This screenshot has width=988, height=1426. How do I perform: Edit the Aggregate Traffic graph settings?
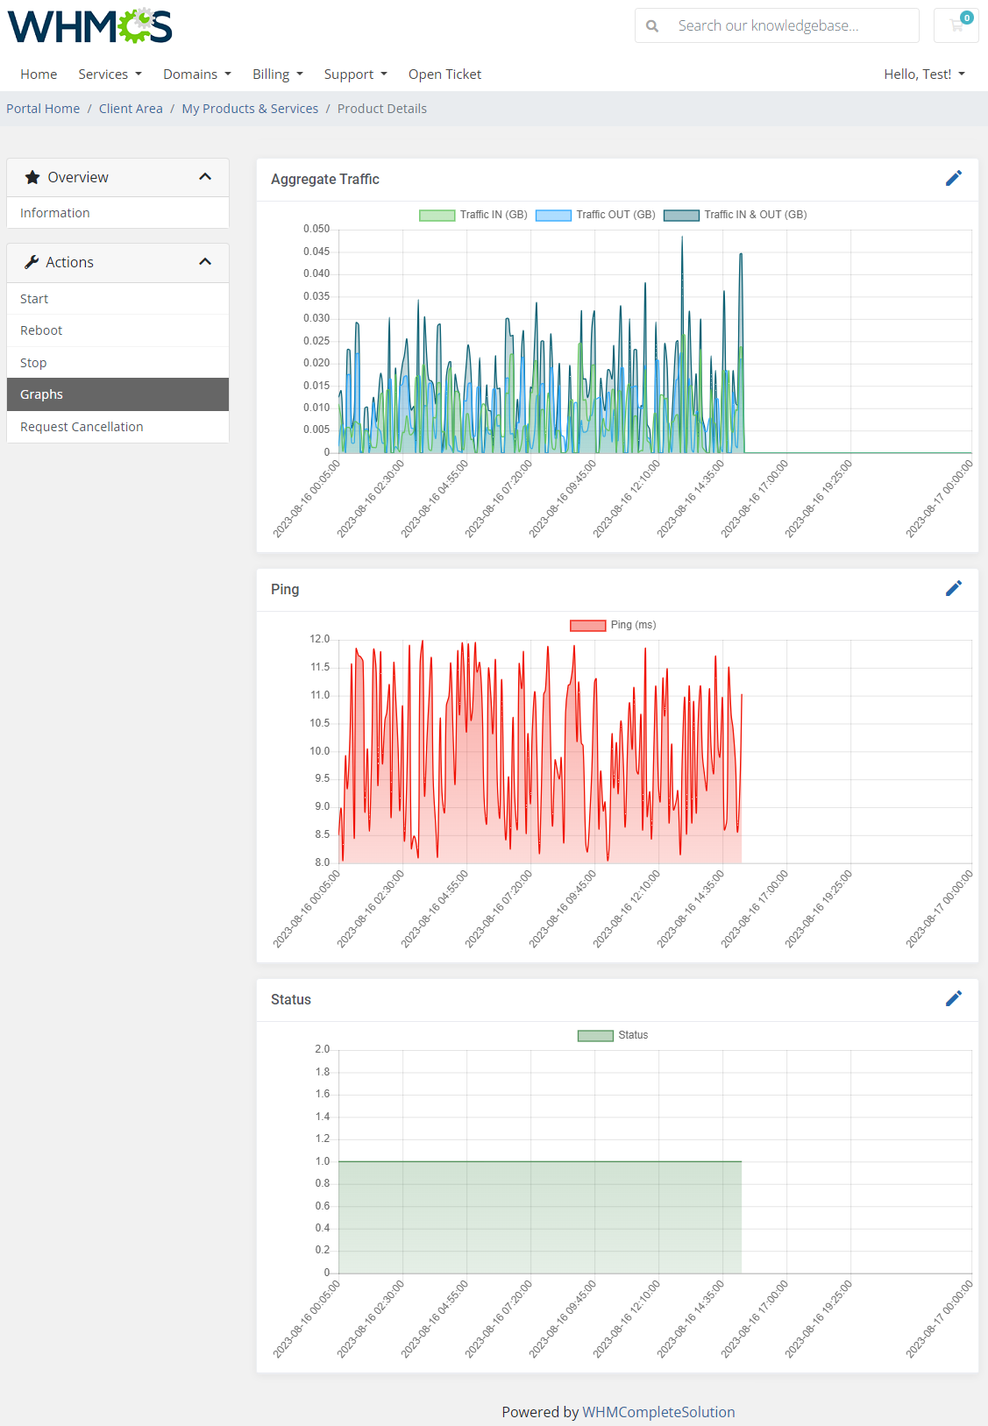coord(954,179)
